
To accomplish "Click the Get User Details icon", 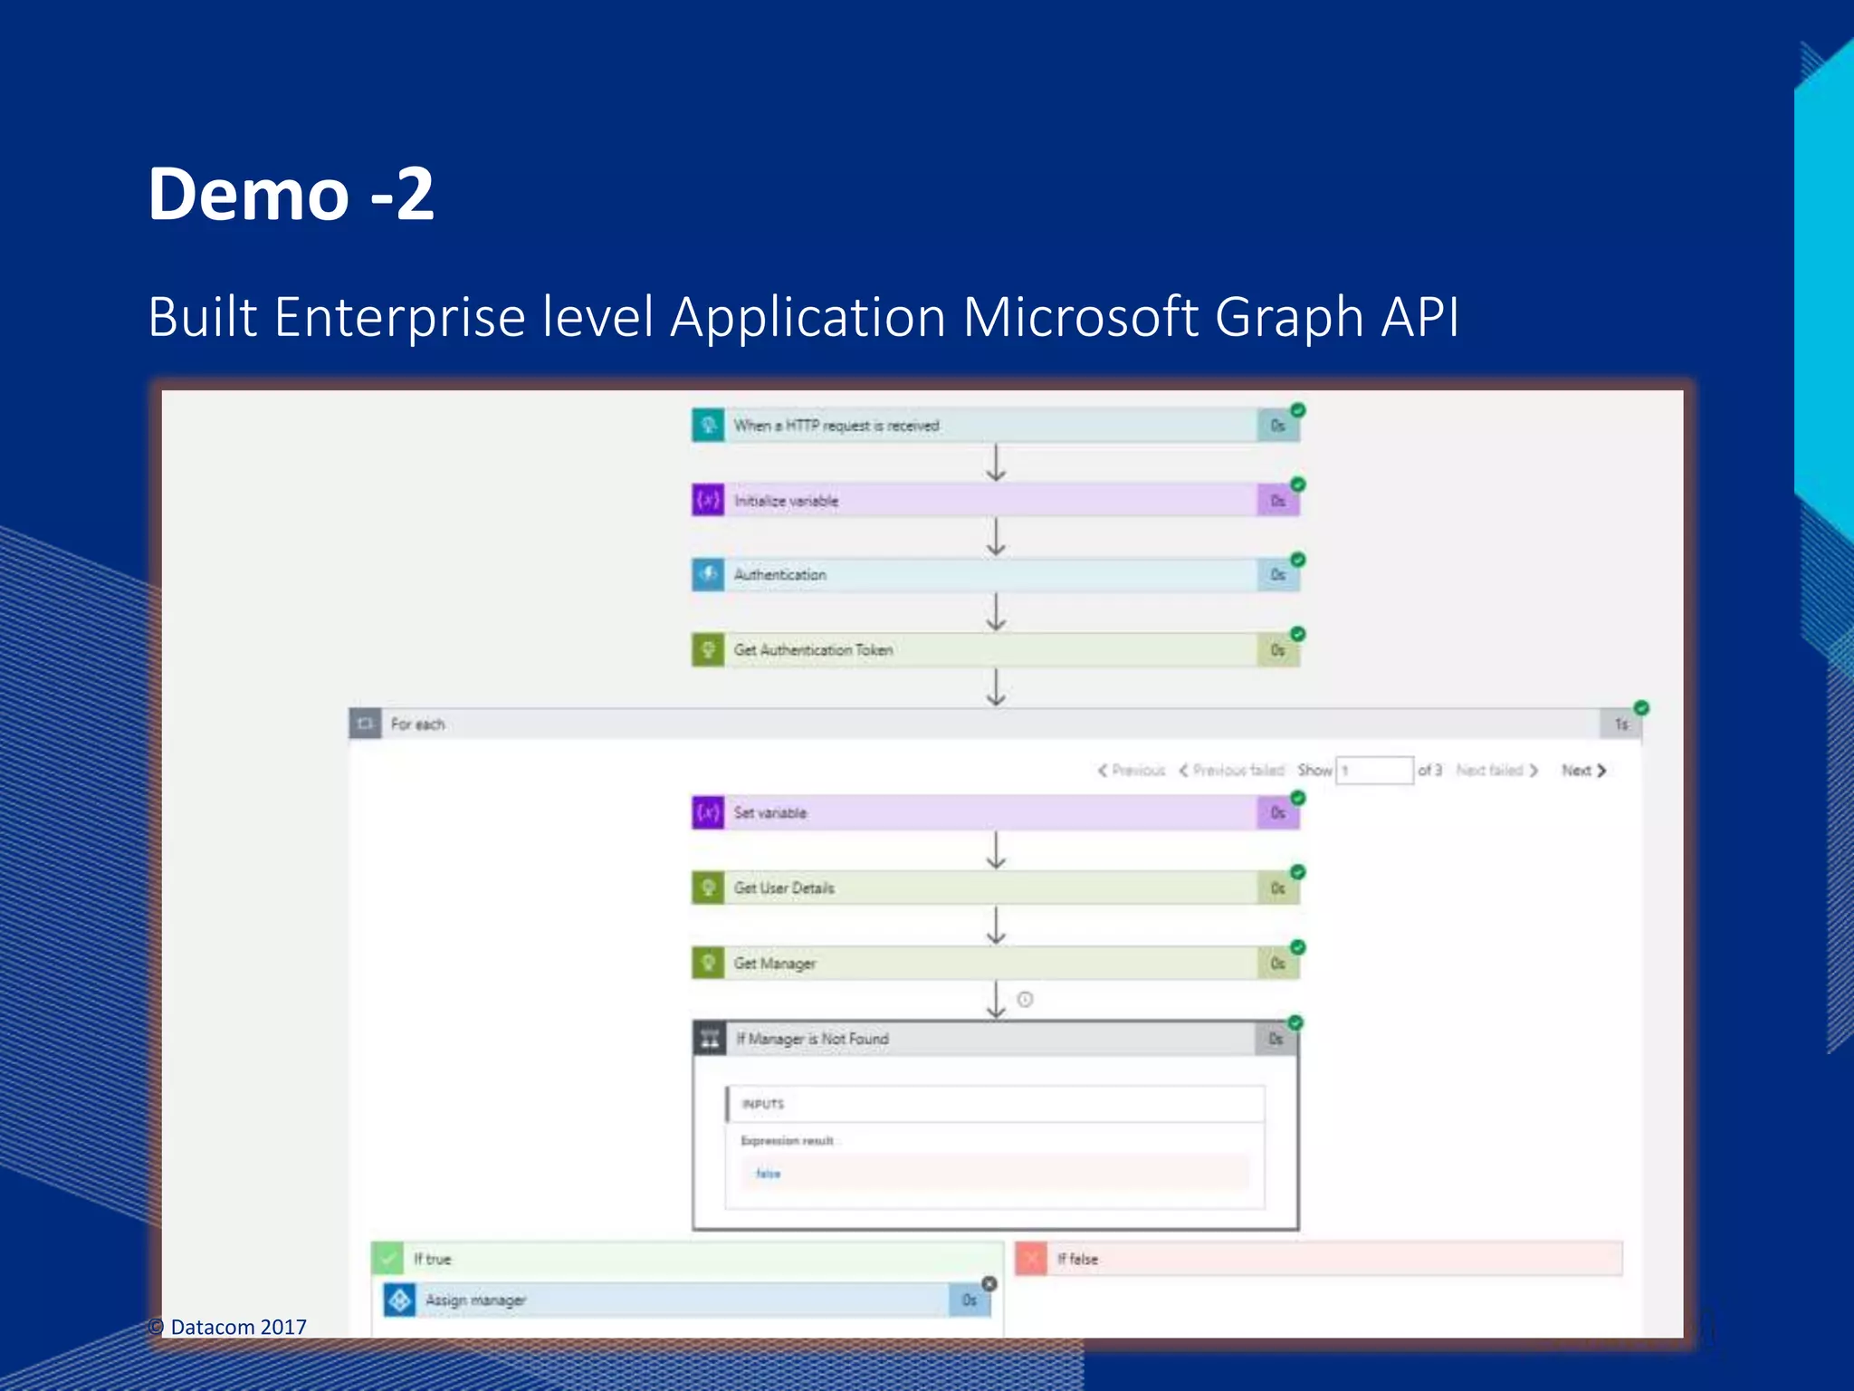I will [x=708, y=887].
